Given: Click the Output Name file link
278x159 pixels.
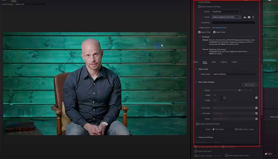Looking at the screenshot, I should pos(219,28).
